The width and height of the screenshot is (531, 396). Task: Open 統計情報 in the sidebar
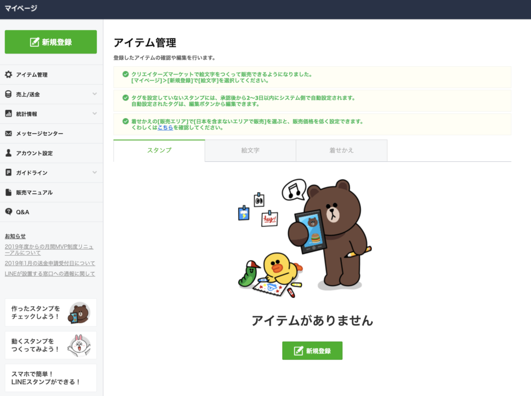coord(51,114)
